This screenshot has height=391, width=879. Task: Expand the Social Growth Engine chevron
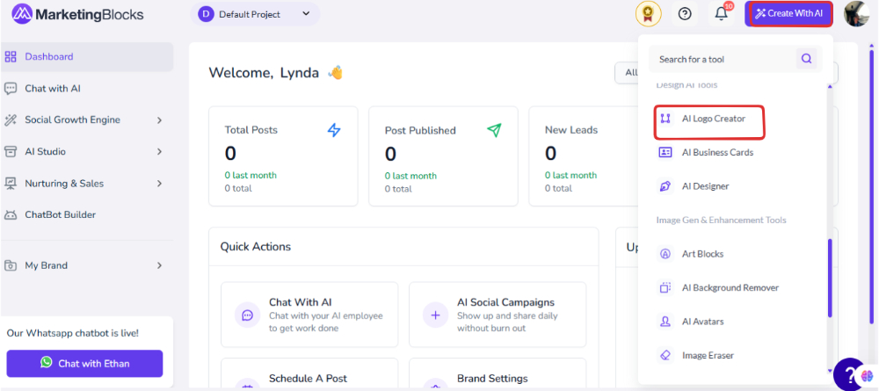tap(159, 119)
